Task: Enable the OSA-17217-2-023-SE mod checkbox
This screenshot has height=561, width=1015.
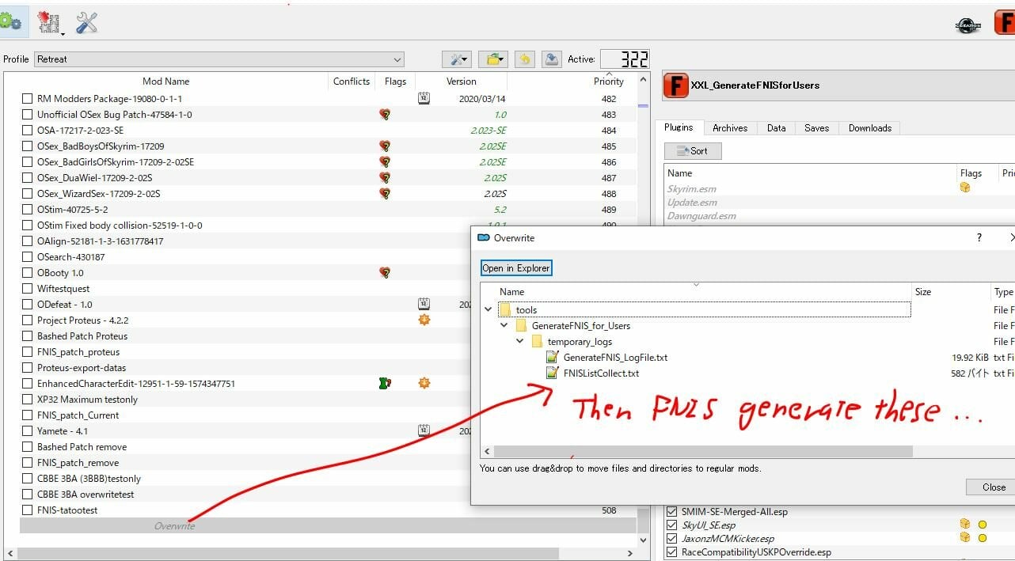Action: (28, 131)
